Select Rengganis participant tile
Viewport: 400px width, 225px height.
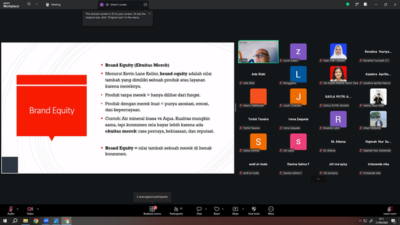pyautogui.click(x=298, y=74)
